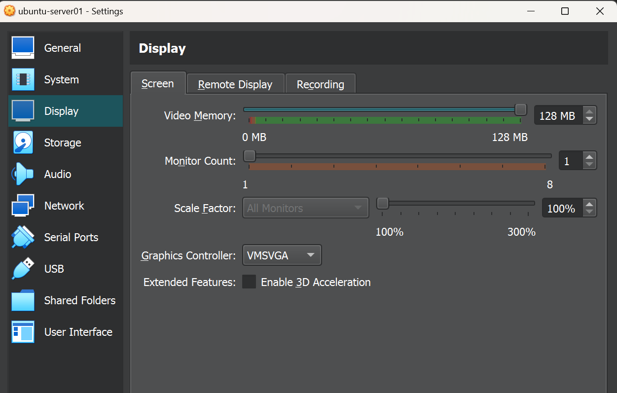This screenshot has width=617, height=393.
Task: Click the Network monitors icon
Action: (23, 206)
